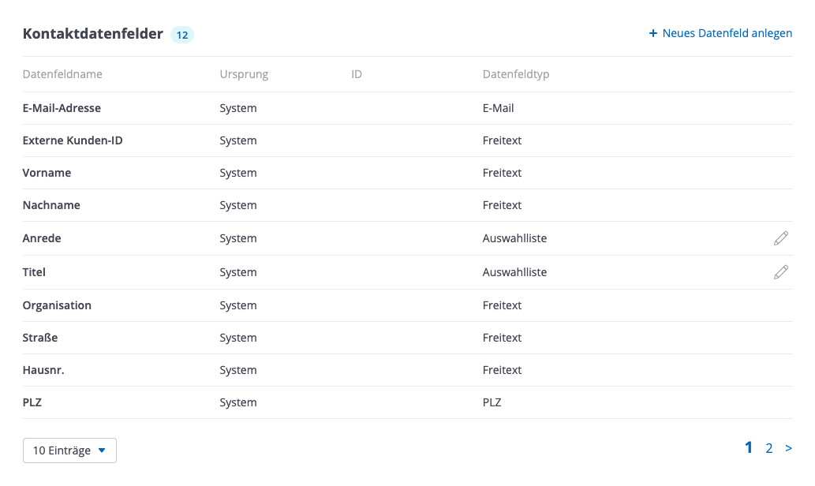815x486 pixels.
Task: Select the Organisation row
Action: tap(57, 305)
